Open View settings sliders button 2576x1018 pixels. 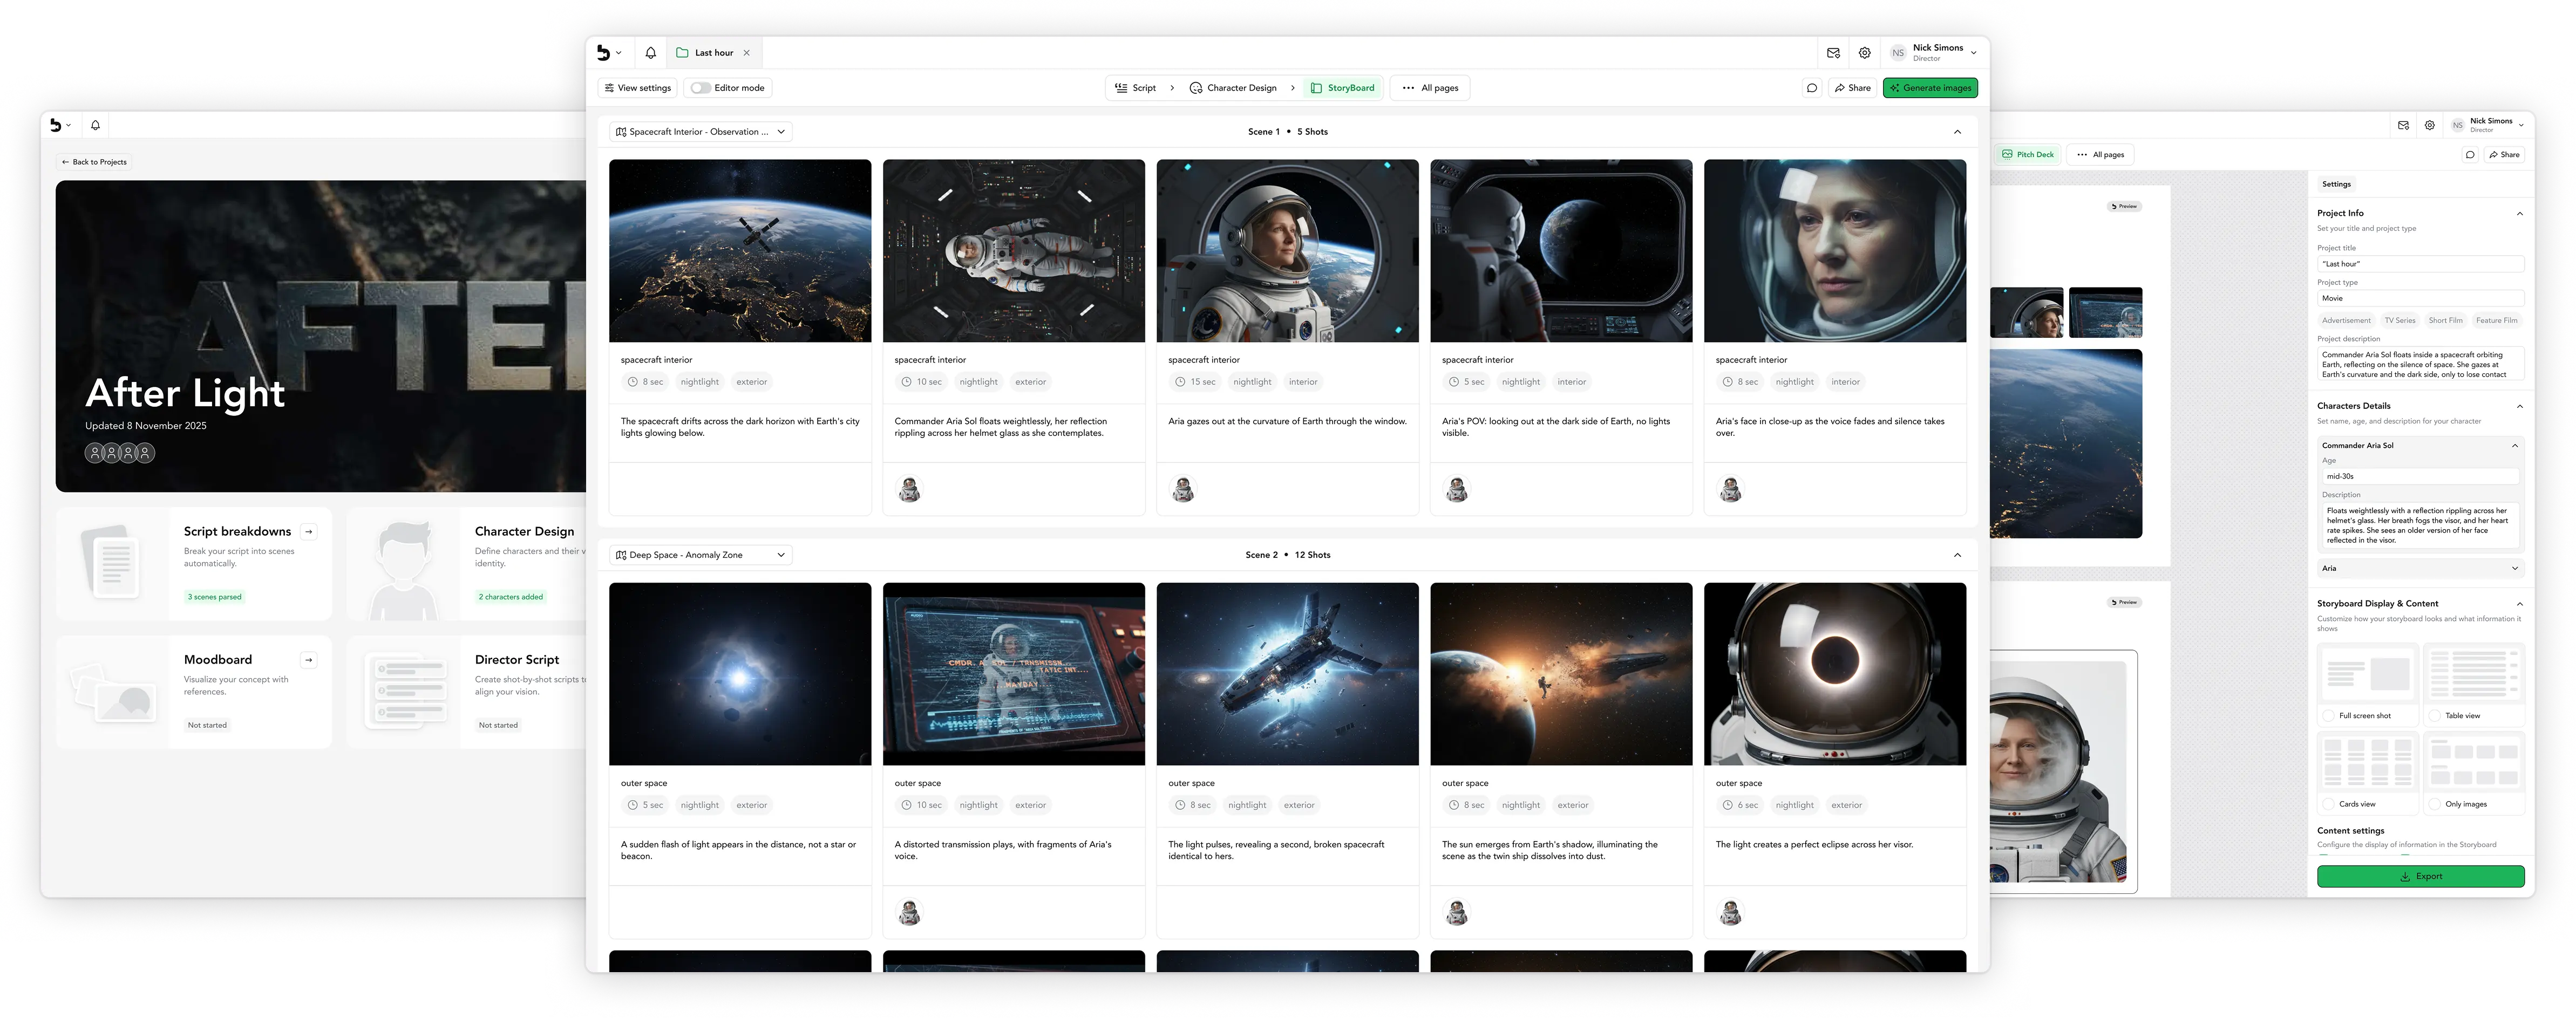click(637, 88)
